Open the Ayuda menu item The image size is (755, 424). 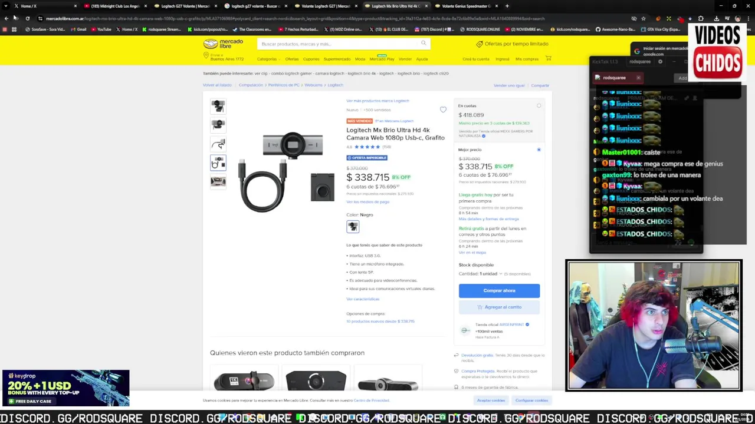click(x=422, y=59)
